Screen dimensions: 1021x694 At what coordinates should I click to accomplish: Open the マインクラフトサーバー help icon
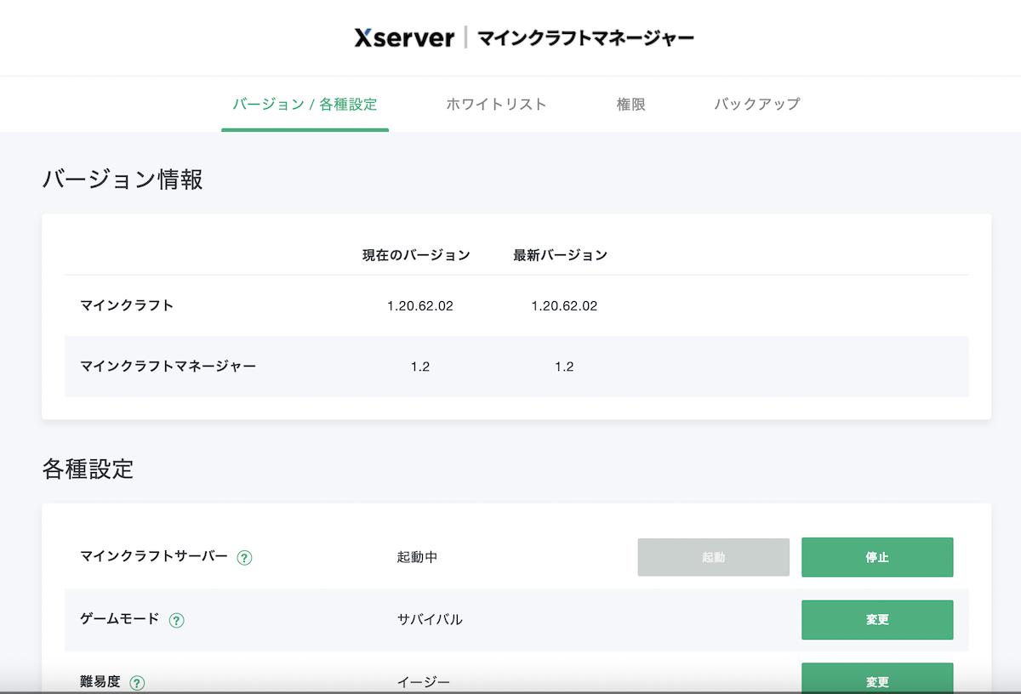[245, 557]
